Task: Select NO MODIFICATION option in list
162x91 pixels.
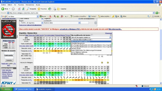Action: coord(77,54)
